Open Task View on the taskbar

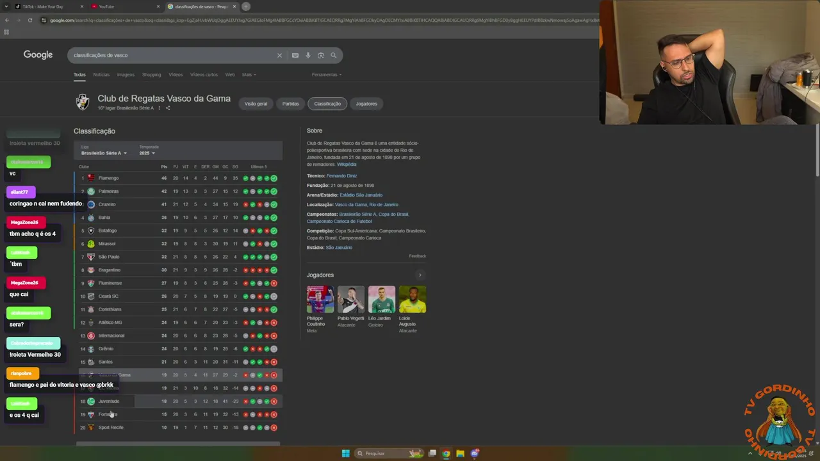(x=432, y=453)
